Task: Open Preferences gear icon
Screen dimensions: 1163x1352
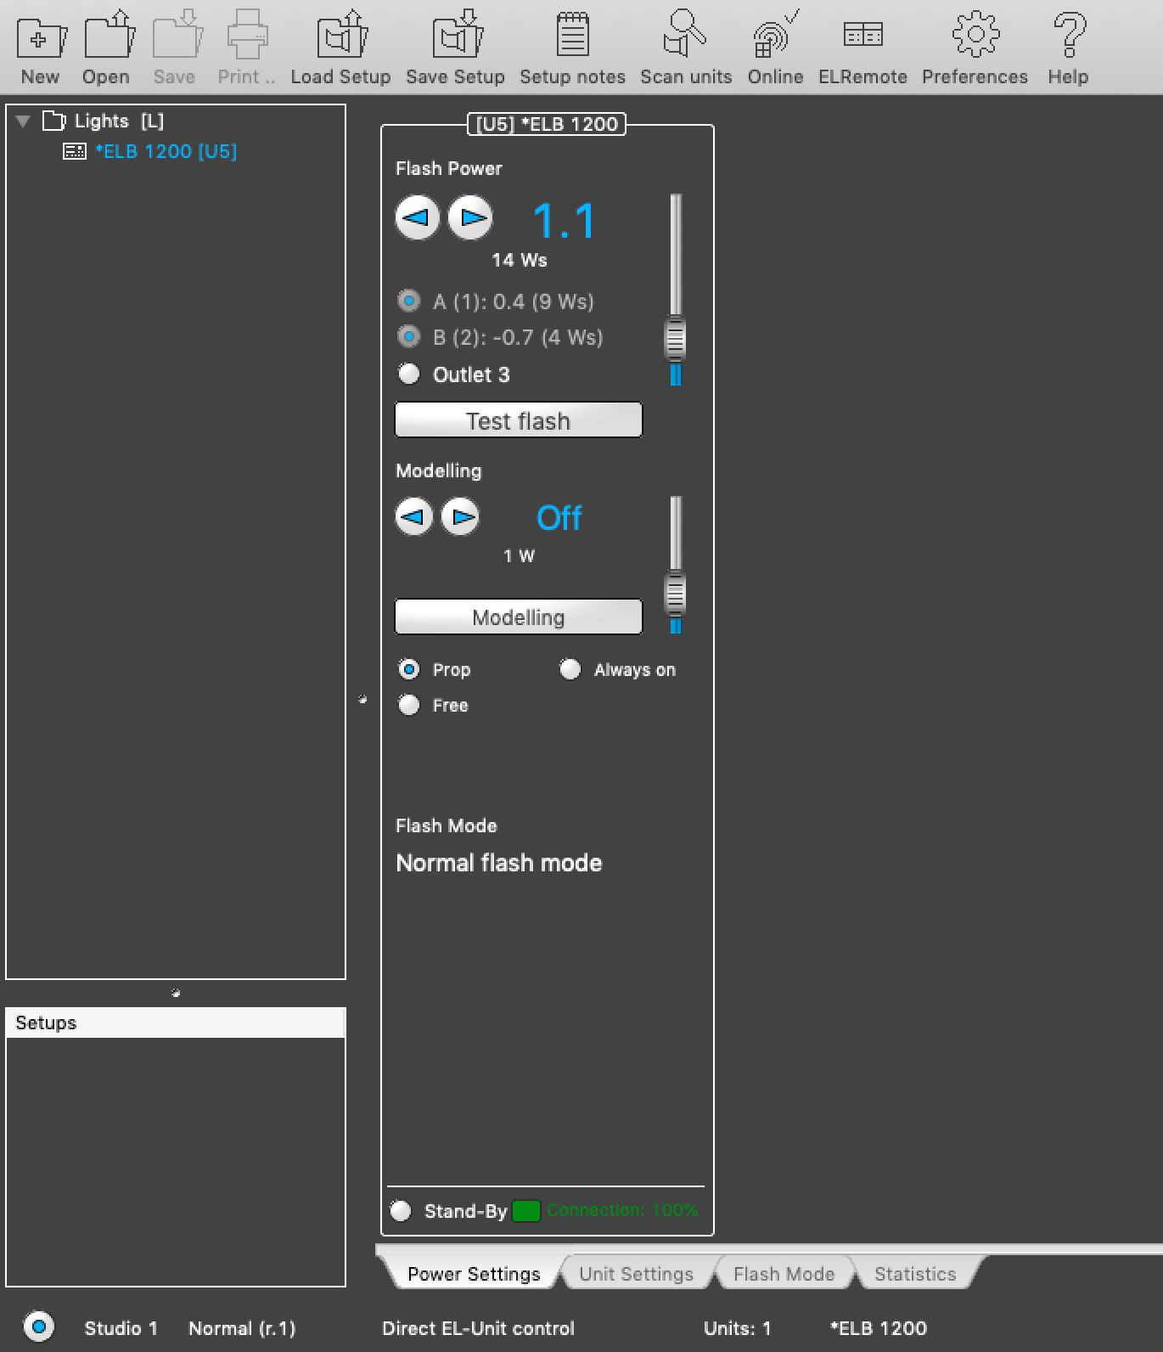Action: pyautogui.click(x=975, y=34)
